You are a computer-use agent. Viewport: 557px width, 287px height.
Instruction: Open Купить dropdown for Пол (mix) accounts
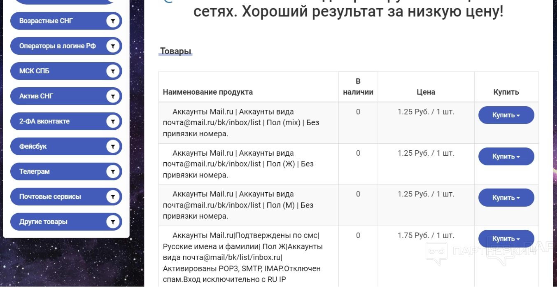(x=506, y=115)
